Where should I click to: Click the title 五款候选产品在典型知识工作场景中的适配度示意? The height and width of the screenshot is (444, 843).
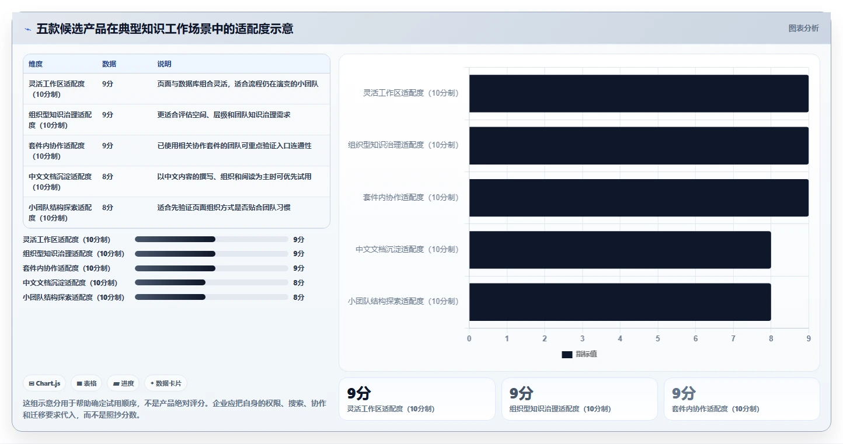click(165, 29)
